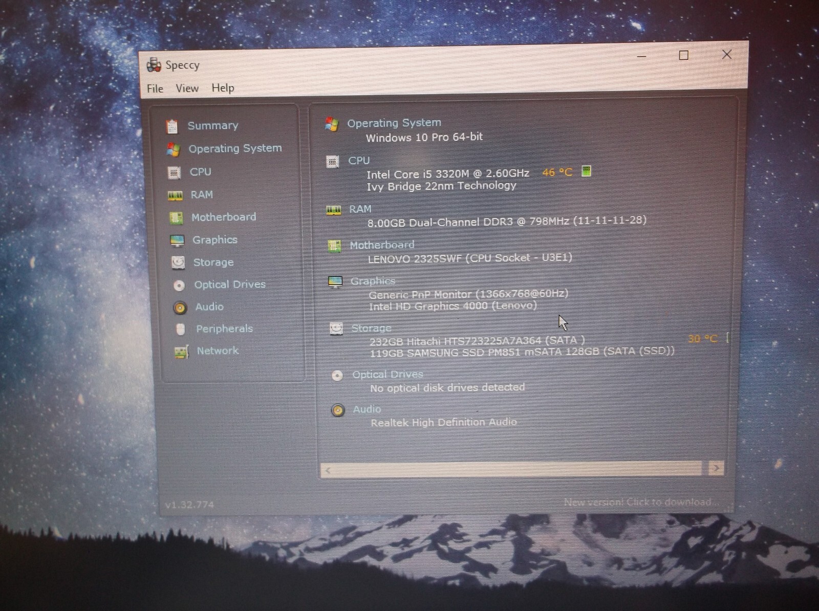Click the Graphics monitor icon in sidebar

coord(177,241)
